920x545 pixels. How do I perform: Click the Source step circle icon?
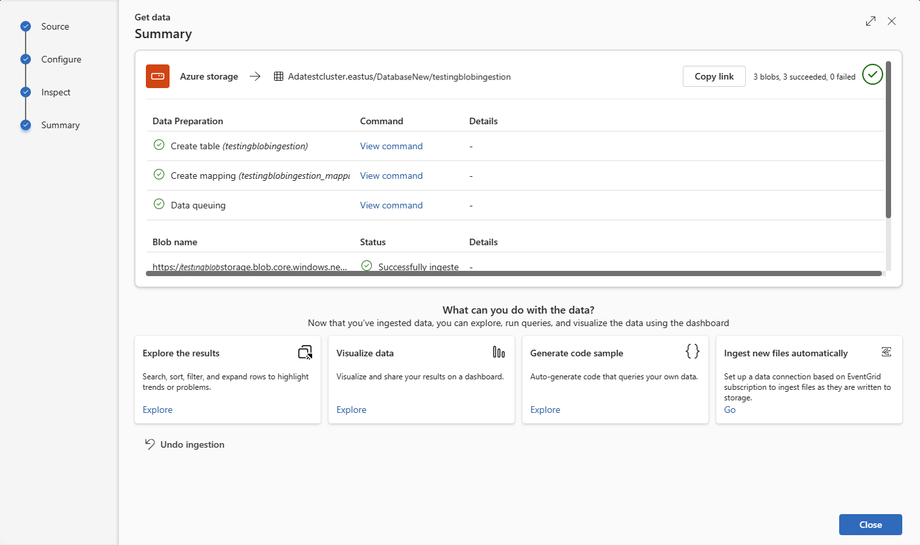click(x=26, y=26)
